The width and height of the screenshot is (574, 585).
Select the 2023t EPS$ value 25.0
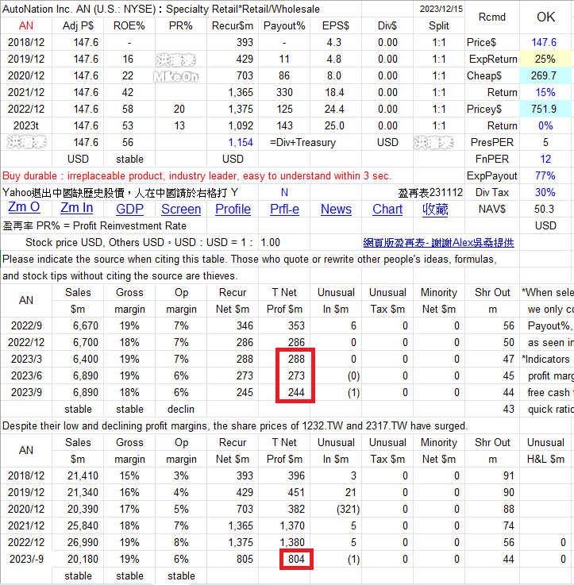(x=334, y=125)
